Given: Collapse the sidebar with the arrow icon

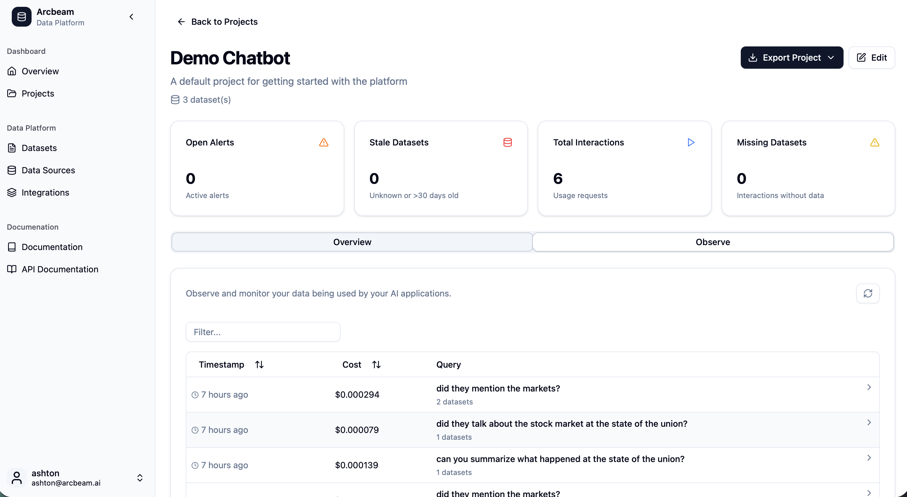Looking at the screenshot, I should [x=131, y=16].
